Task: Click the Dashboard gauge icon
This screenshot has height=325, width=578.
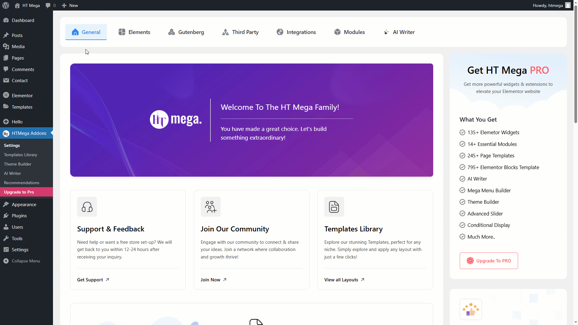Action: 6,20
